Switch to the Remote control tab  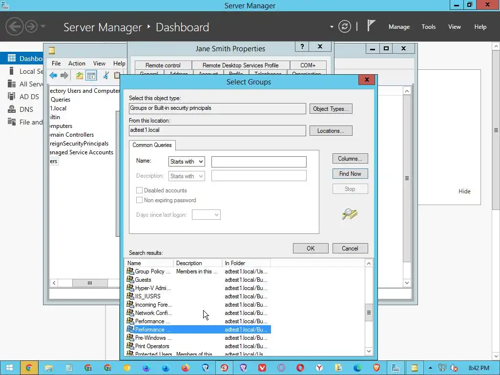click(x=163, y=65)
